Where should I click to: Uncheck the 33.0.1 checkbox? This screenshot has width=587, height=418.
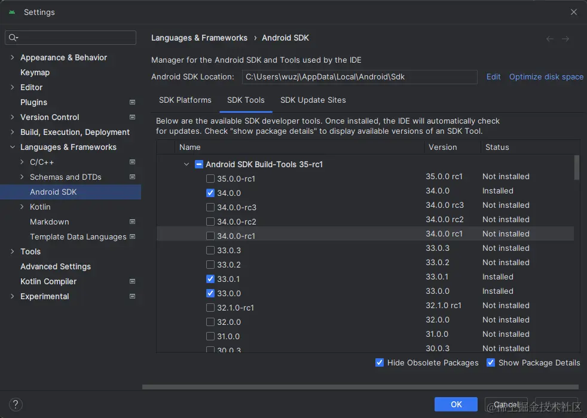click(x=210, y=279)
